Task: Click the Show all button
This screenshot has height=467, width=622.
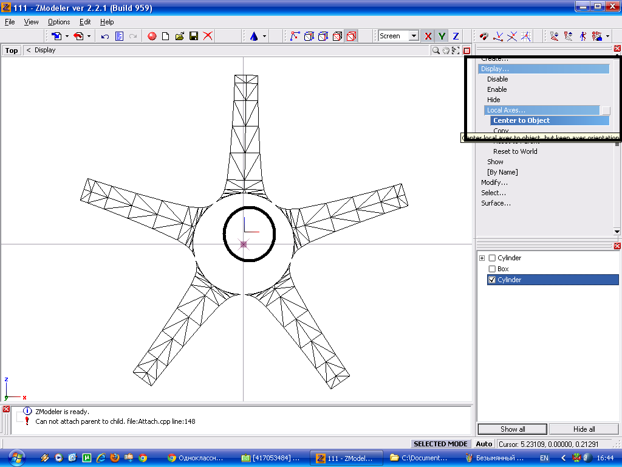Action: click(513, 429)
